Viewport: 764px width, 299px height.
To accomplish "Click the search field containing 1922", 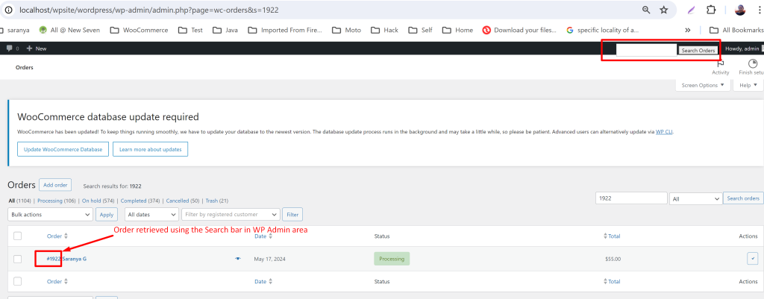I will pos(631,198).
